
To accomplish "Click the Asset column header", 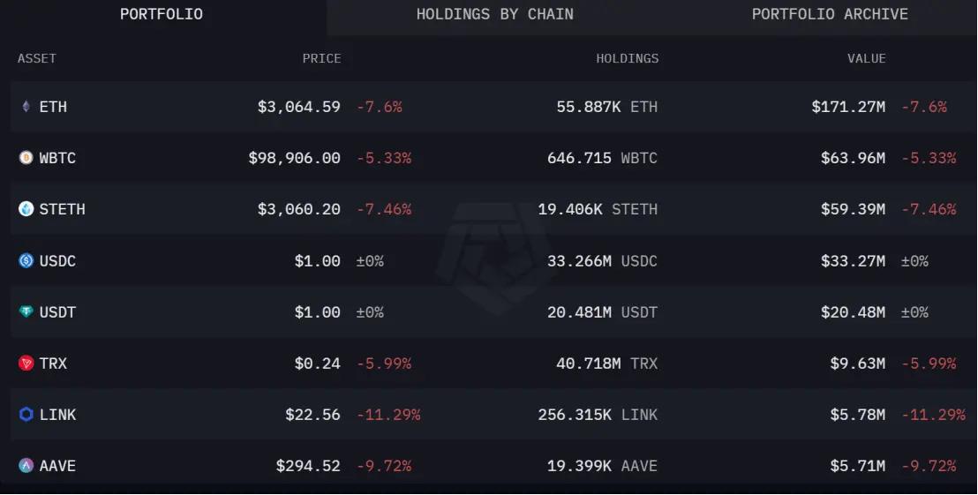I will pyautogui.click(x=37, y=58).
